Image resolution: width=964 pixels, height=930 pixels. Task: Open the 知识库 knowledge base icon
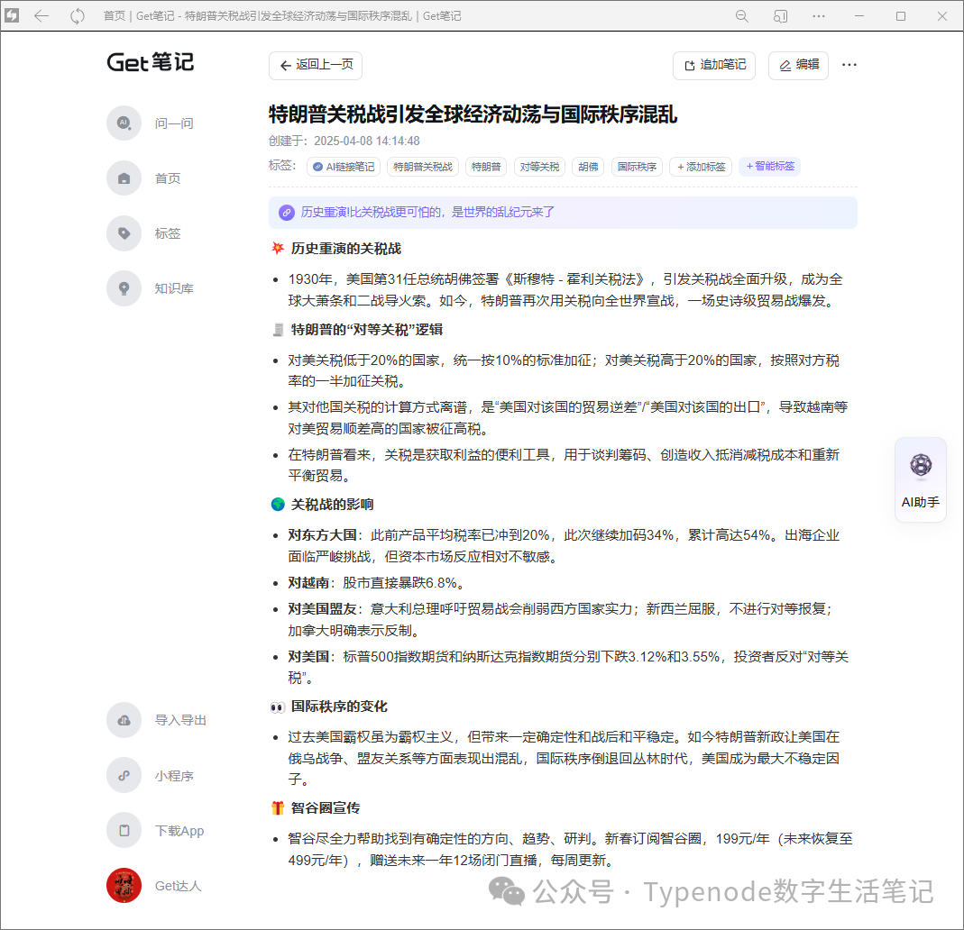(x=124, y=288)
